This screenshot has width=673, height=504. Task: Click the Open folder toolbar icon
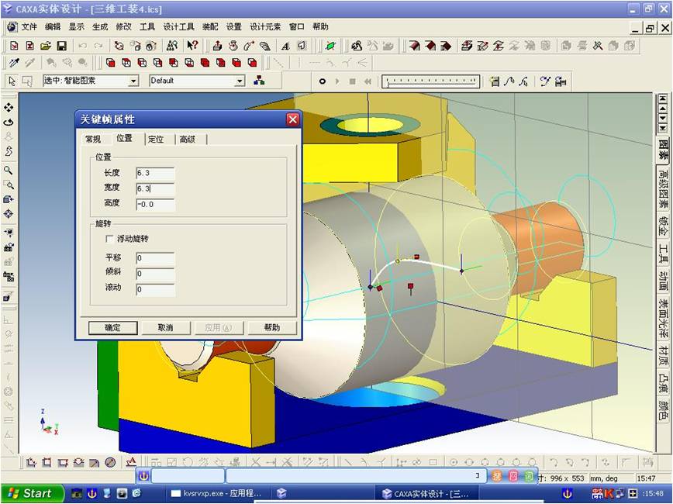(x=46, y=46)
